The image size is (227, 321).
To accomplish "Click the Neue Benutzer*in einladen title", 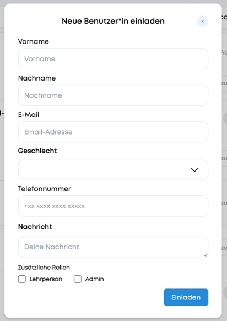I will [x=113, y=21].
